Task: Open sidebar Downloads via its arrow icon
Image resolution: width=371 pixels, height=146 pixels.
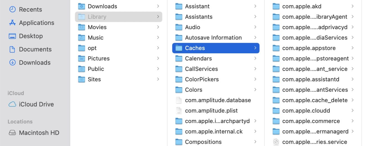Action: coord(12,63)
